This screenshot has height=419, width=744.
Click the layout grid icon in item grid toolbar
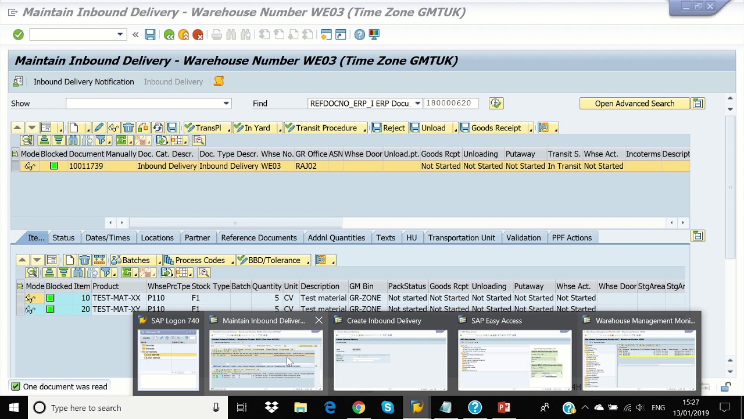(x=182, y=272)
